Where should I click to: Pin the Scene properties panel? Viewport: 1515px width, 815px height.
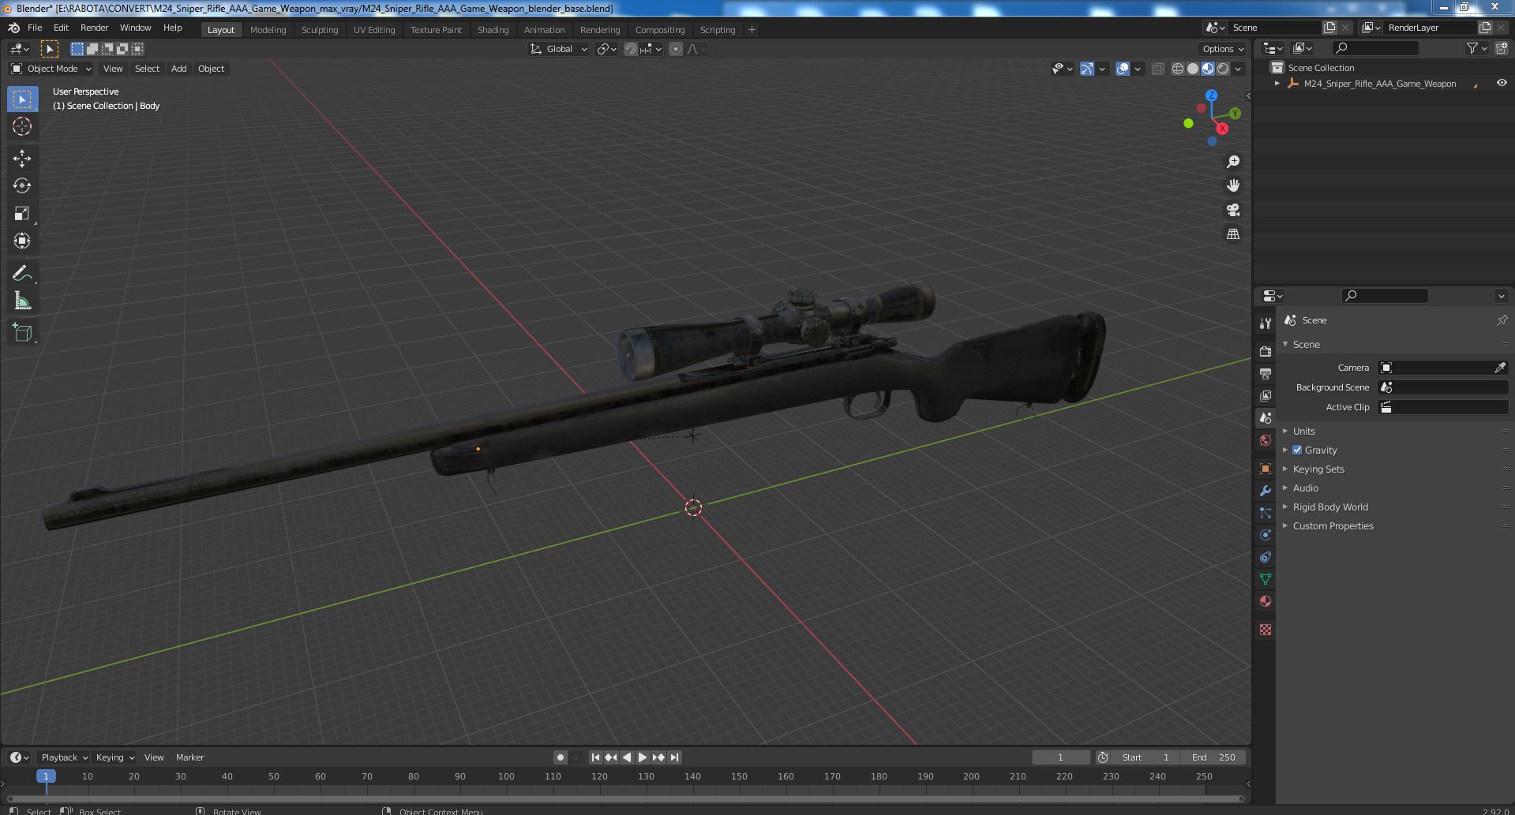click(x=1502, y=320)
